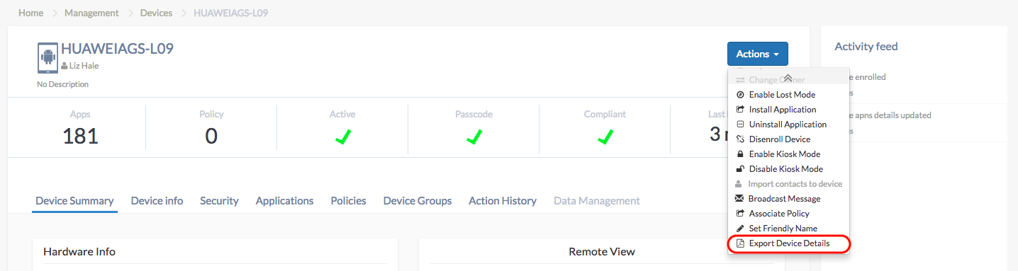Image resolution: width=1018 pixels, height=271 pixels.
Task: Switch to the Applications tab
Action: point(284,201)
